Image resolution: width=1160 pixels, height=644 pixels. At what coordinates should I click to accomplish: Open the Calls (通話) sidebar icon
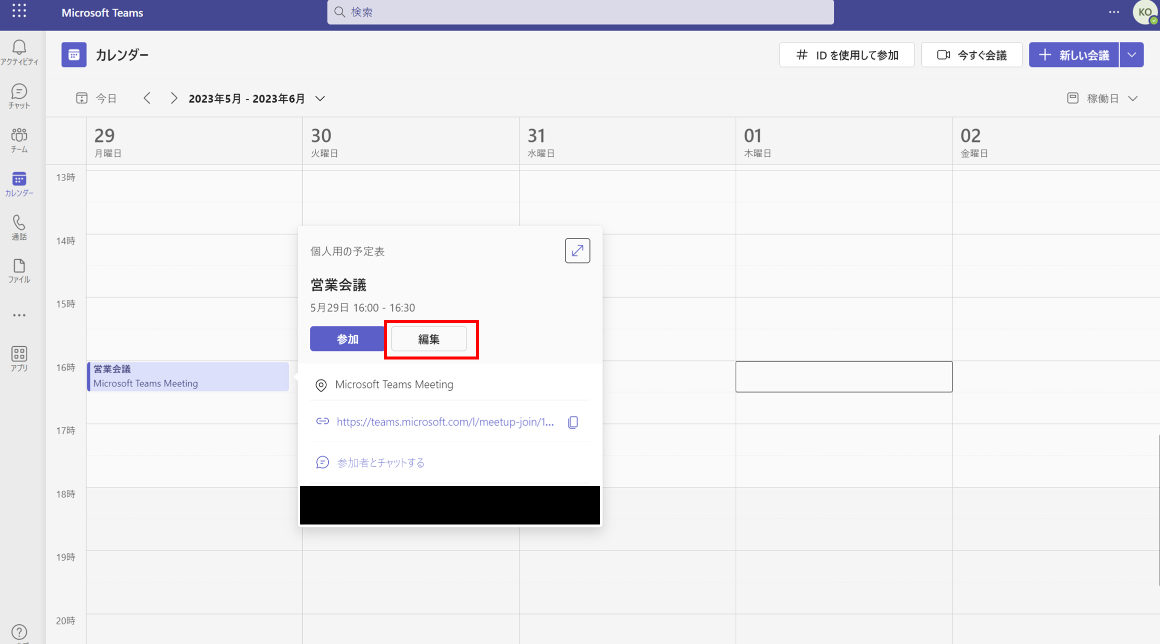click(x=19, y=227)
